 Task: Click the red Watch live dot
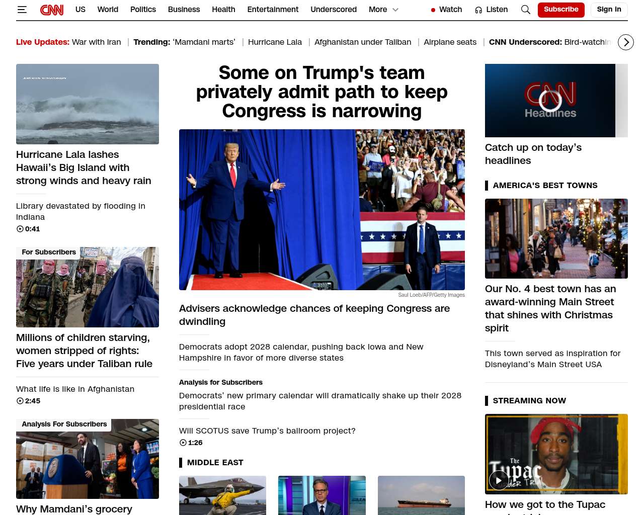433,10
